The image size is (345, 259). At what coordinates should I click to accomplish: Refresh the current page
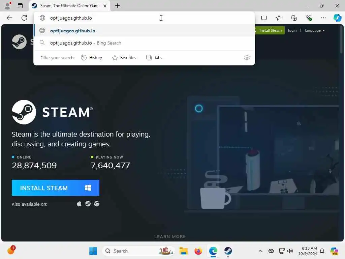pyautogui.click(x=24, y=18)
